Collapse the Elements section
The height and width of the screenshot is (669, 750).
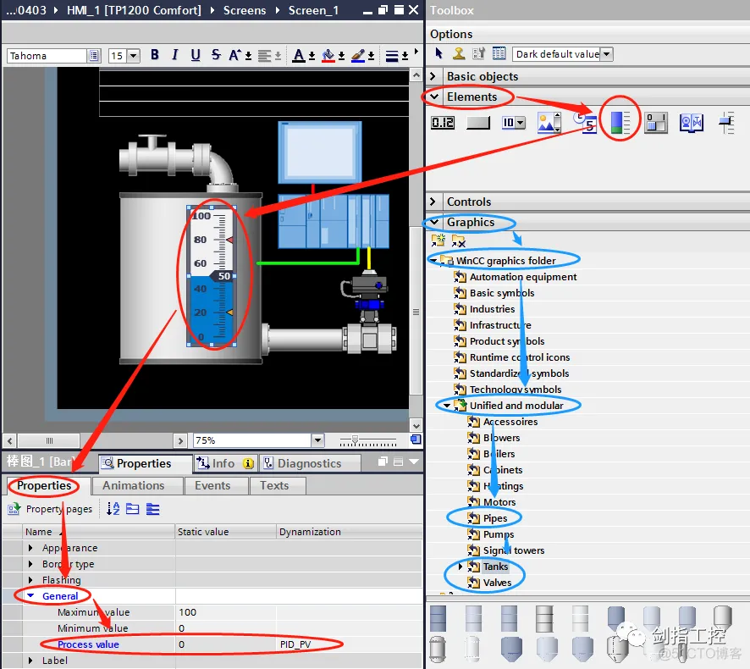(434, 97)
